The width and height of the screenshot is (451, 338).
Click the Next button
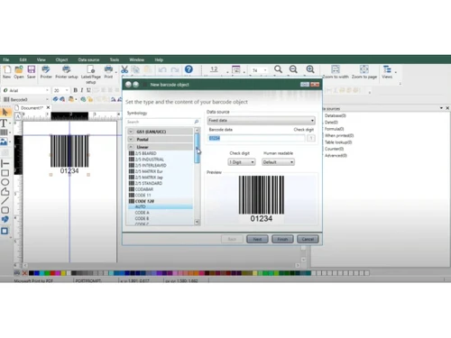click(257, 239)
